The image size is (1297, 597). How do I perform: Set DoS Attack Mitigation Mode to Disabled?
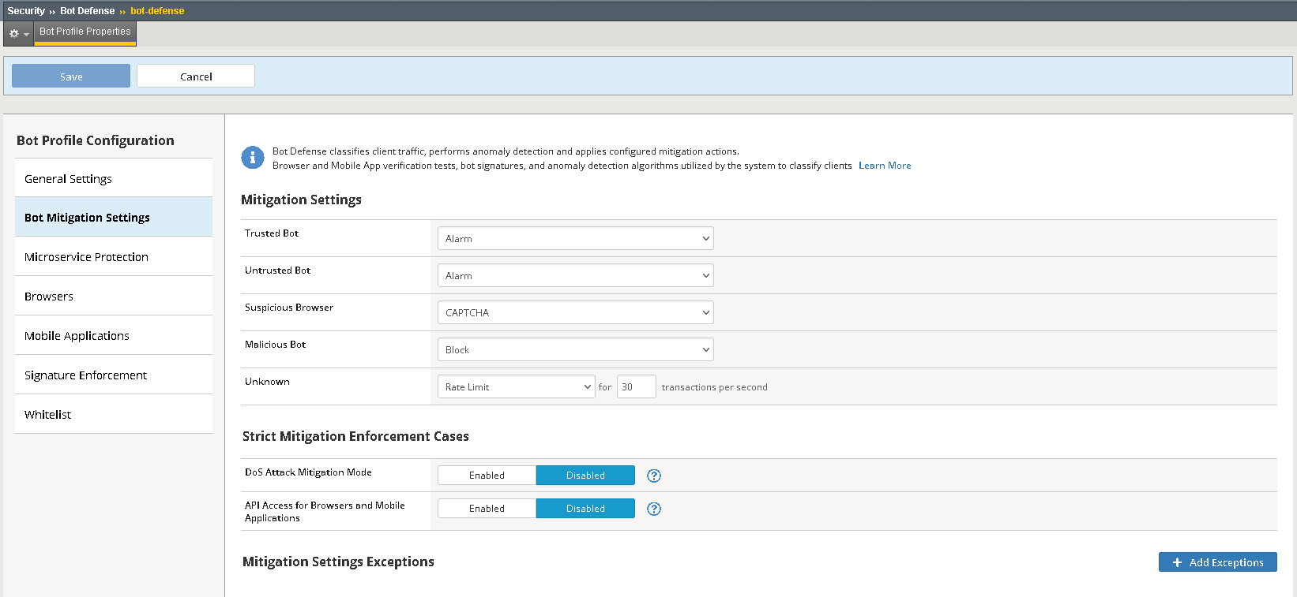click(585, 476)
